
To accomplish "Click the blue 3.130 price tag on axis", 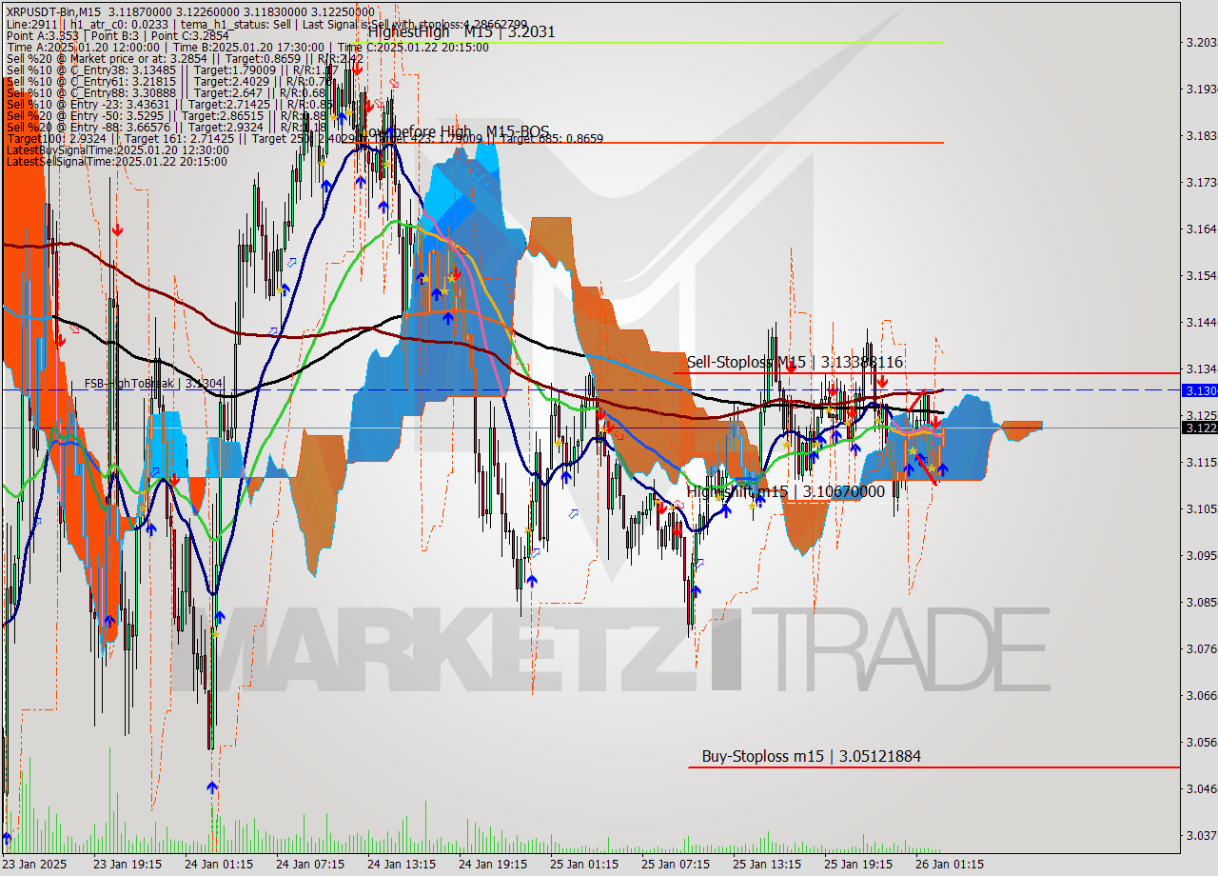I will tap(1198, 390).
